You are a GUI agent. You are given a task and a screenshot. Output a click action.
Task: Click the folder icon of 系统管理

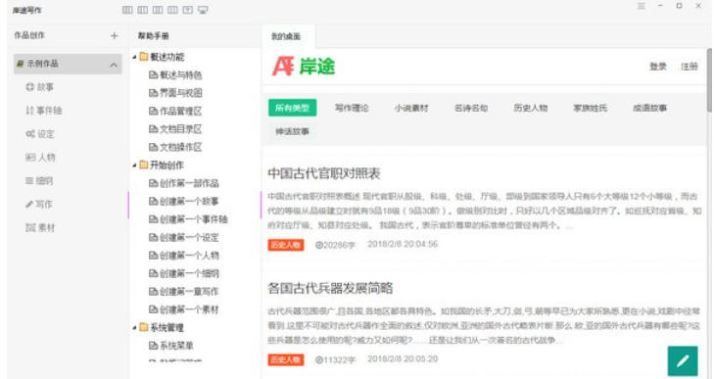[x=144, y=327]
